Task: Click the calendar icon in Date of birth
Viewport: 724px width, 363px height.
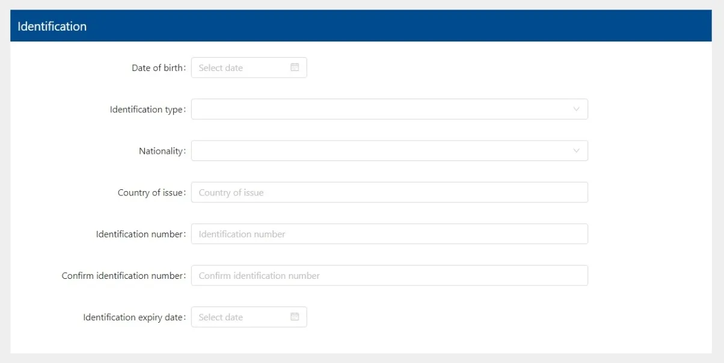Action: [295, 67]
